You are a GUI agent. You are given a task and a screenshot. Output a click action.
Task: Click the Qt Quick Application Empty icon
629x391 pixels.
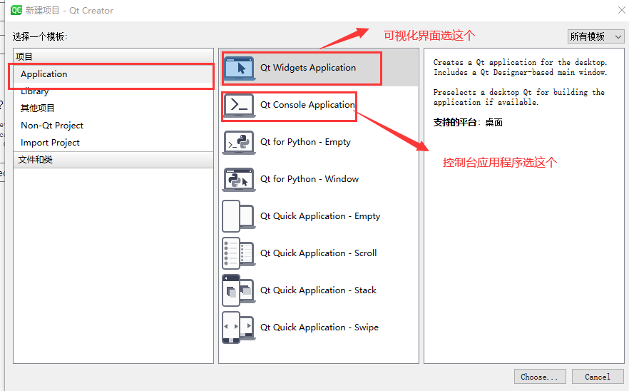coord(239,216)
